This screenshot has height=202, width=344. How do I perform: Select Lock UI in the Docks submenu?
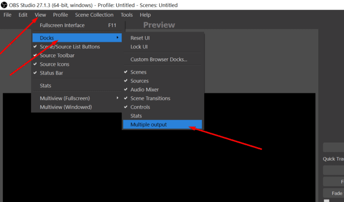click(139, 47)
